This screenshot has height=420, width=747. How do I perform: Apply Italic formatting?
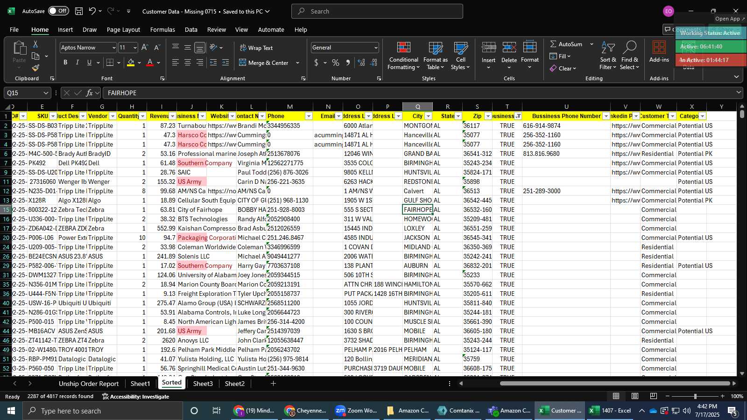point(77,63)
